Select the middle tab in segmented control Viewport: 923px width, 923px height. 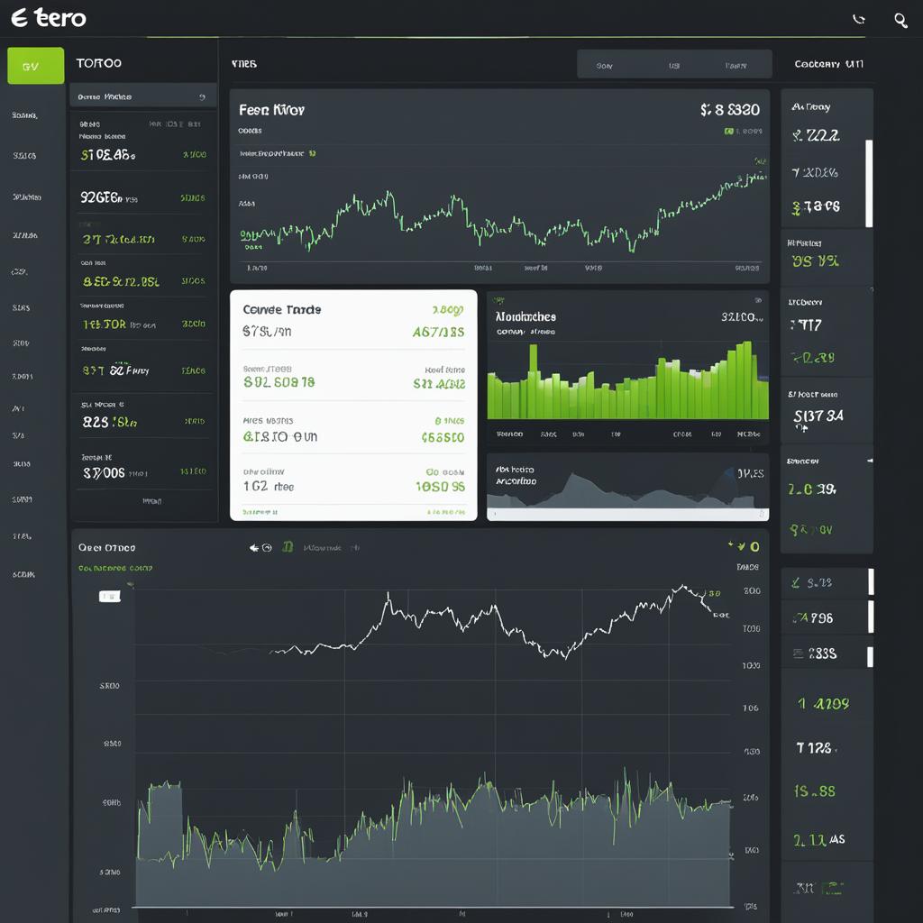674,65
